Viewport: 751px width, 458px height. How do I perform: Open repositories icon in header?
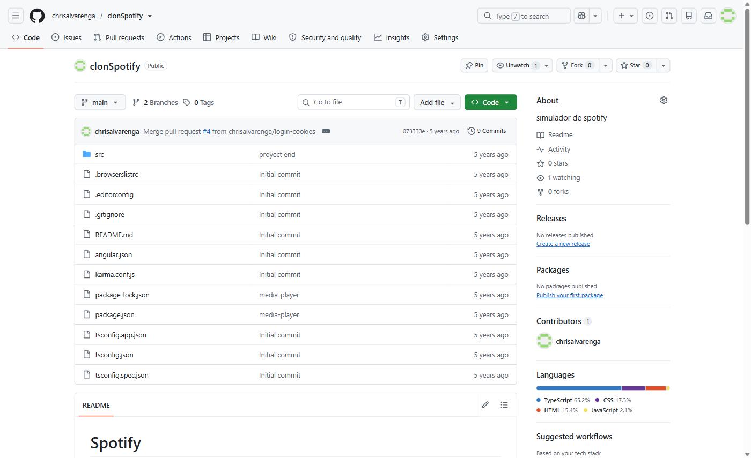tap(689, 16)
